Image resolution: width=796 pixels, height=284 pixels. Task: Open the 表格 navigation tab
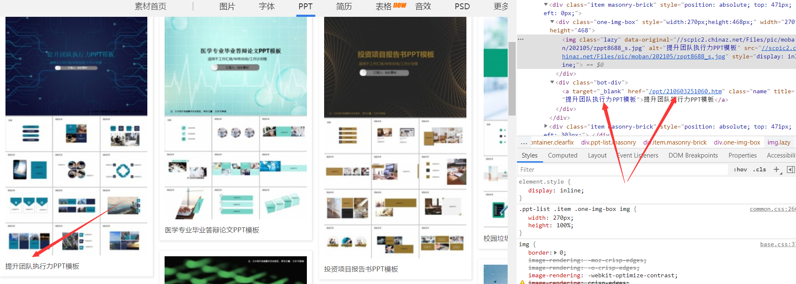click(x=383, y=6)
